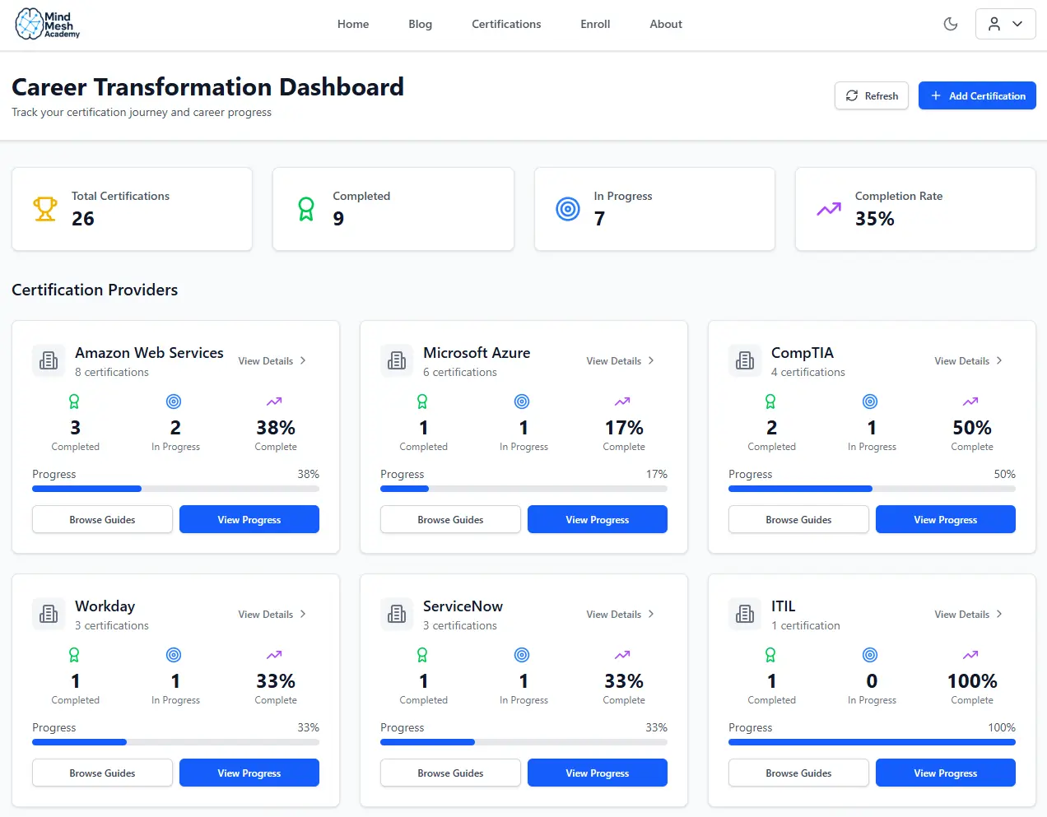Click the Microsoft Azure 17% progress bar
The width and height of the screenshot is (1047, 817).
[523, 489]
